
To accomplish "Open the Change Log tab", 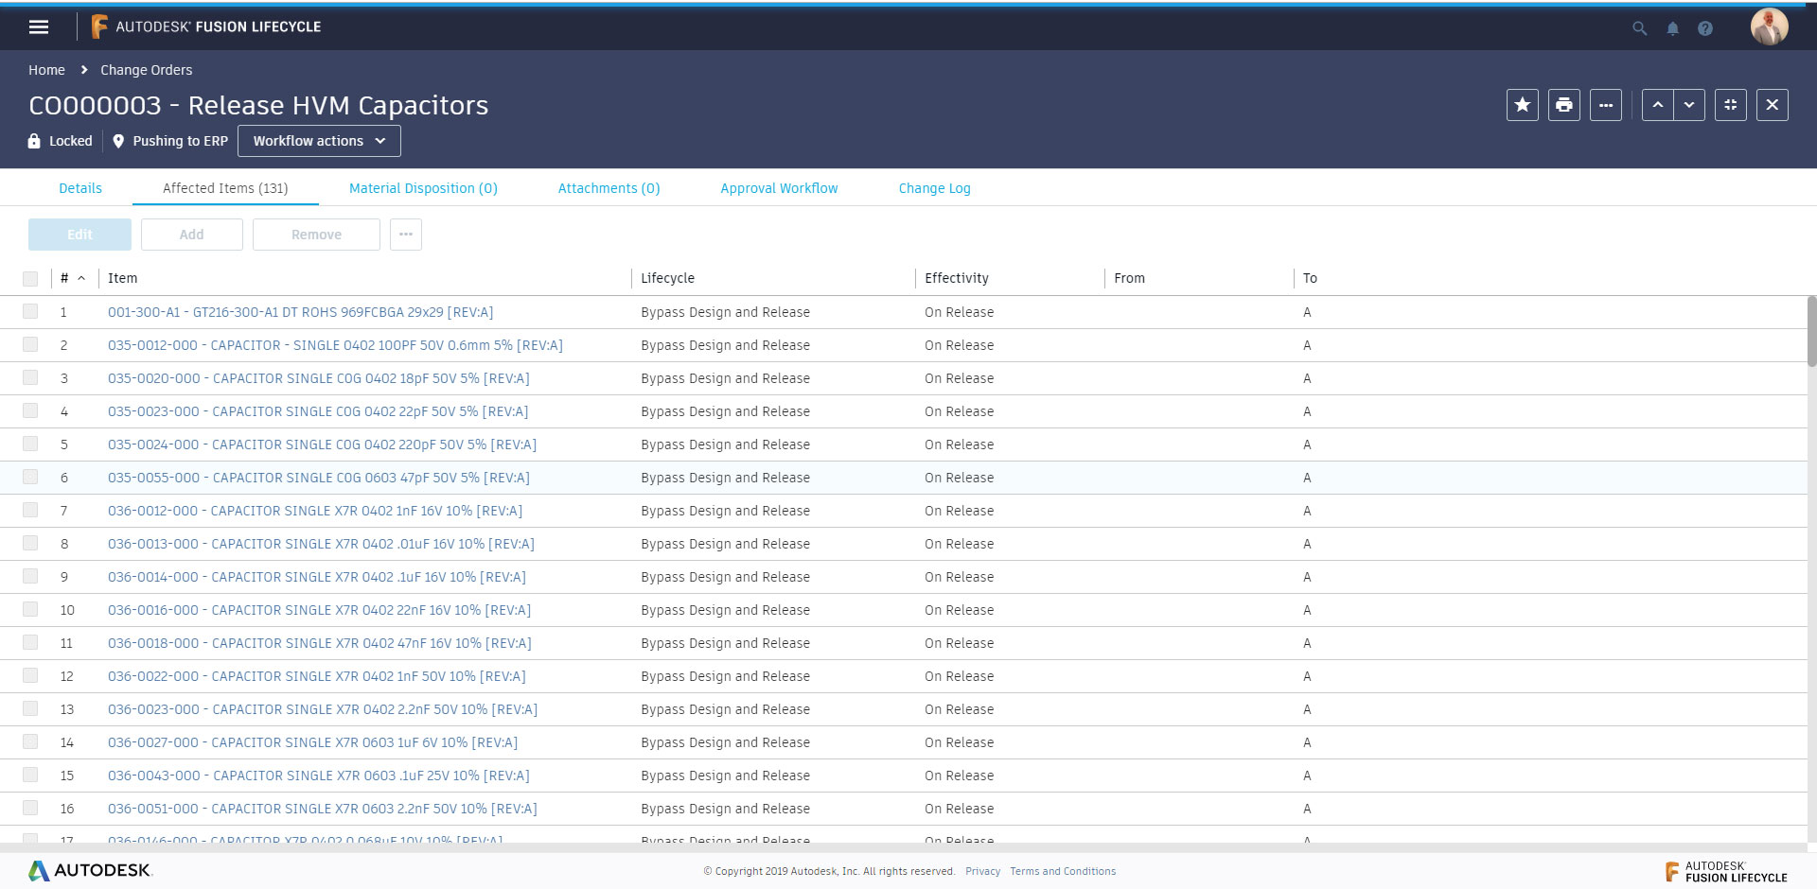I will point(934,188).
